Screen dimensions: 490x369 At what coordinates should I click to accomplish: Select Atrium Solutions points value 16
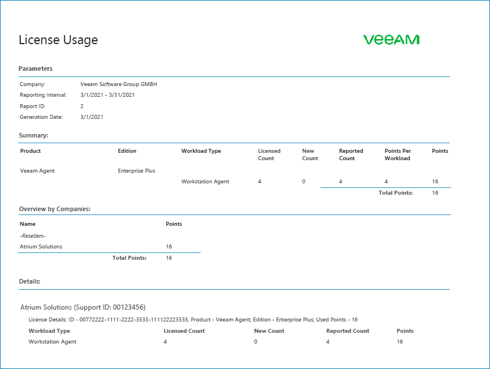click(169, 247)
